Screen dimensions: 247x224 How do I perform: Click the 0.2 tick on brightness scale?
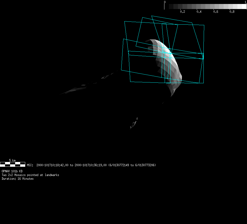point(182,12)
